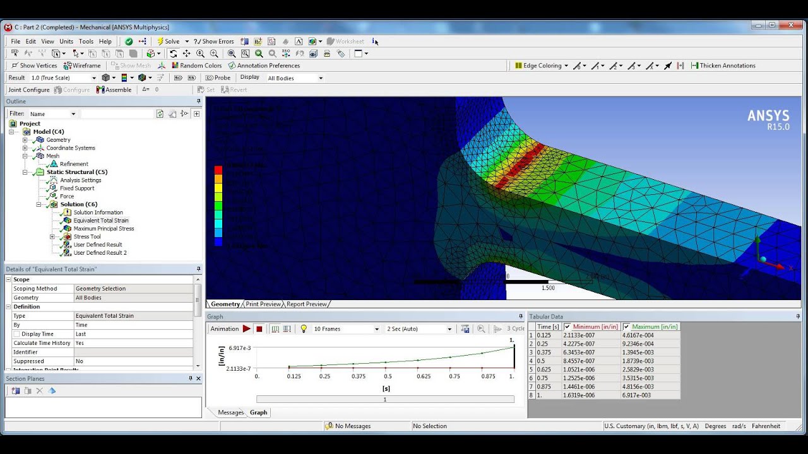The image size is (808, 454).
Task: Click the Minimum value label icon
Action: [192, 78]
